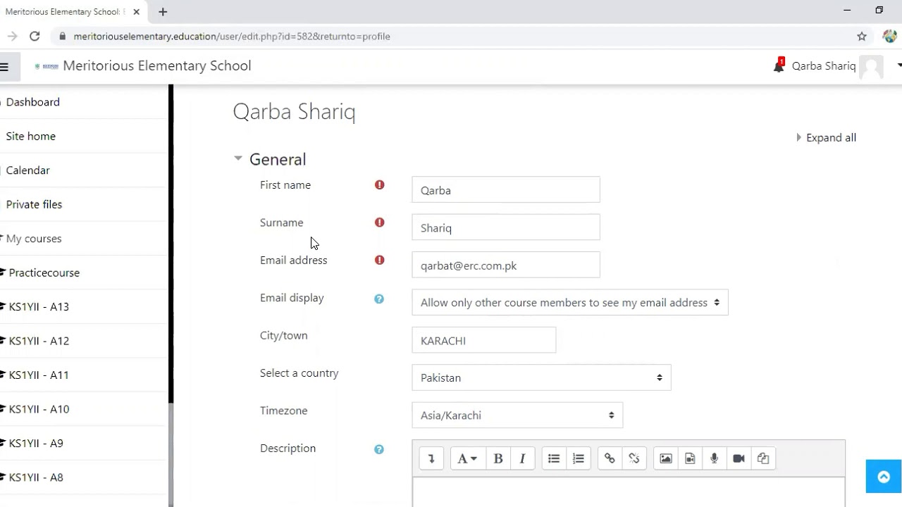Remove link with the Unlink icon
This screenshot has height=507, width=902.
(x=634, y=458)
